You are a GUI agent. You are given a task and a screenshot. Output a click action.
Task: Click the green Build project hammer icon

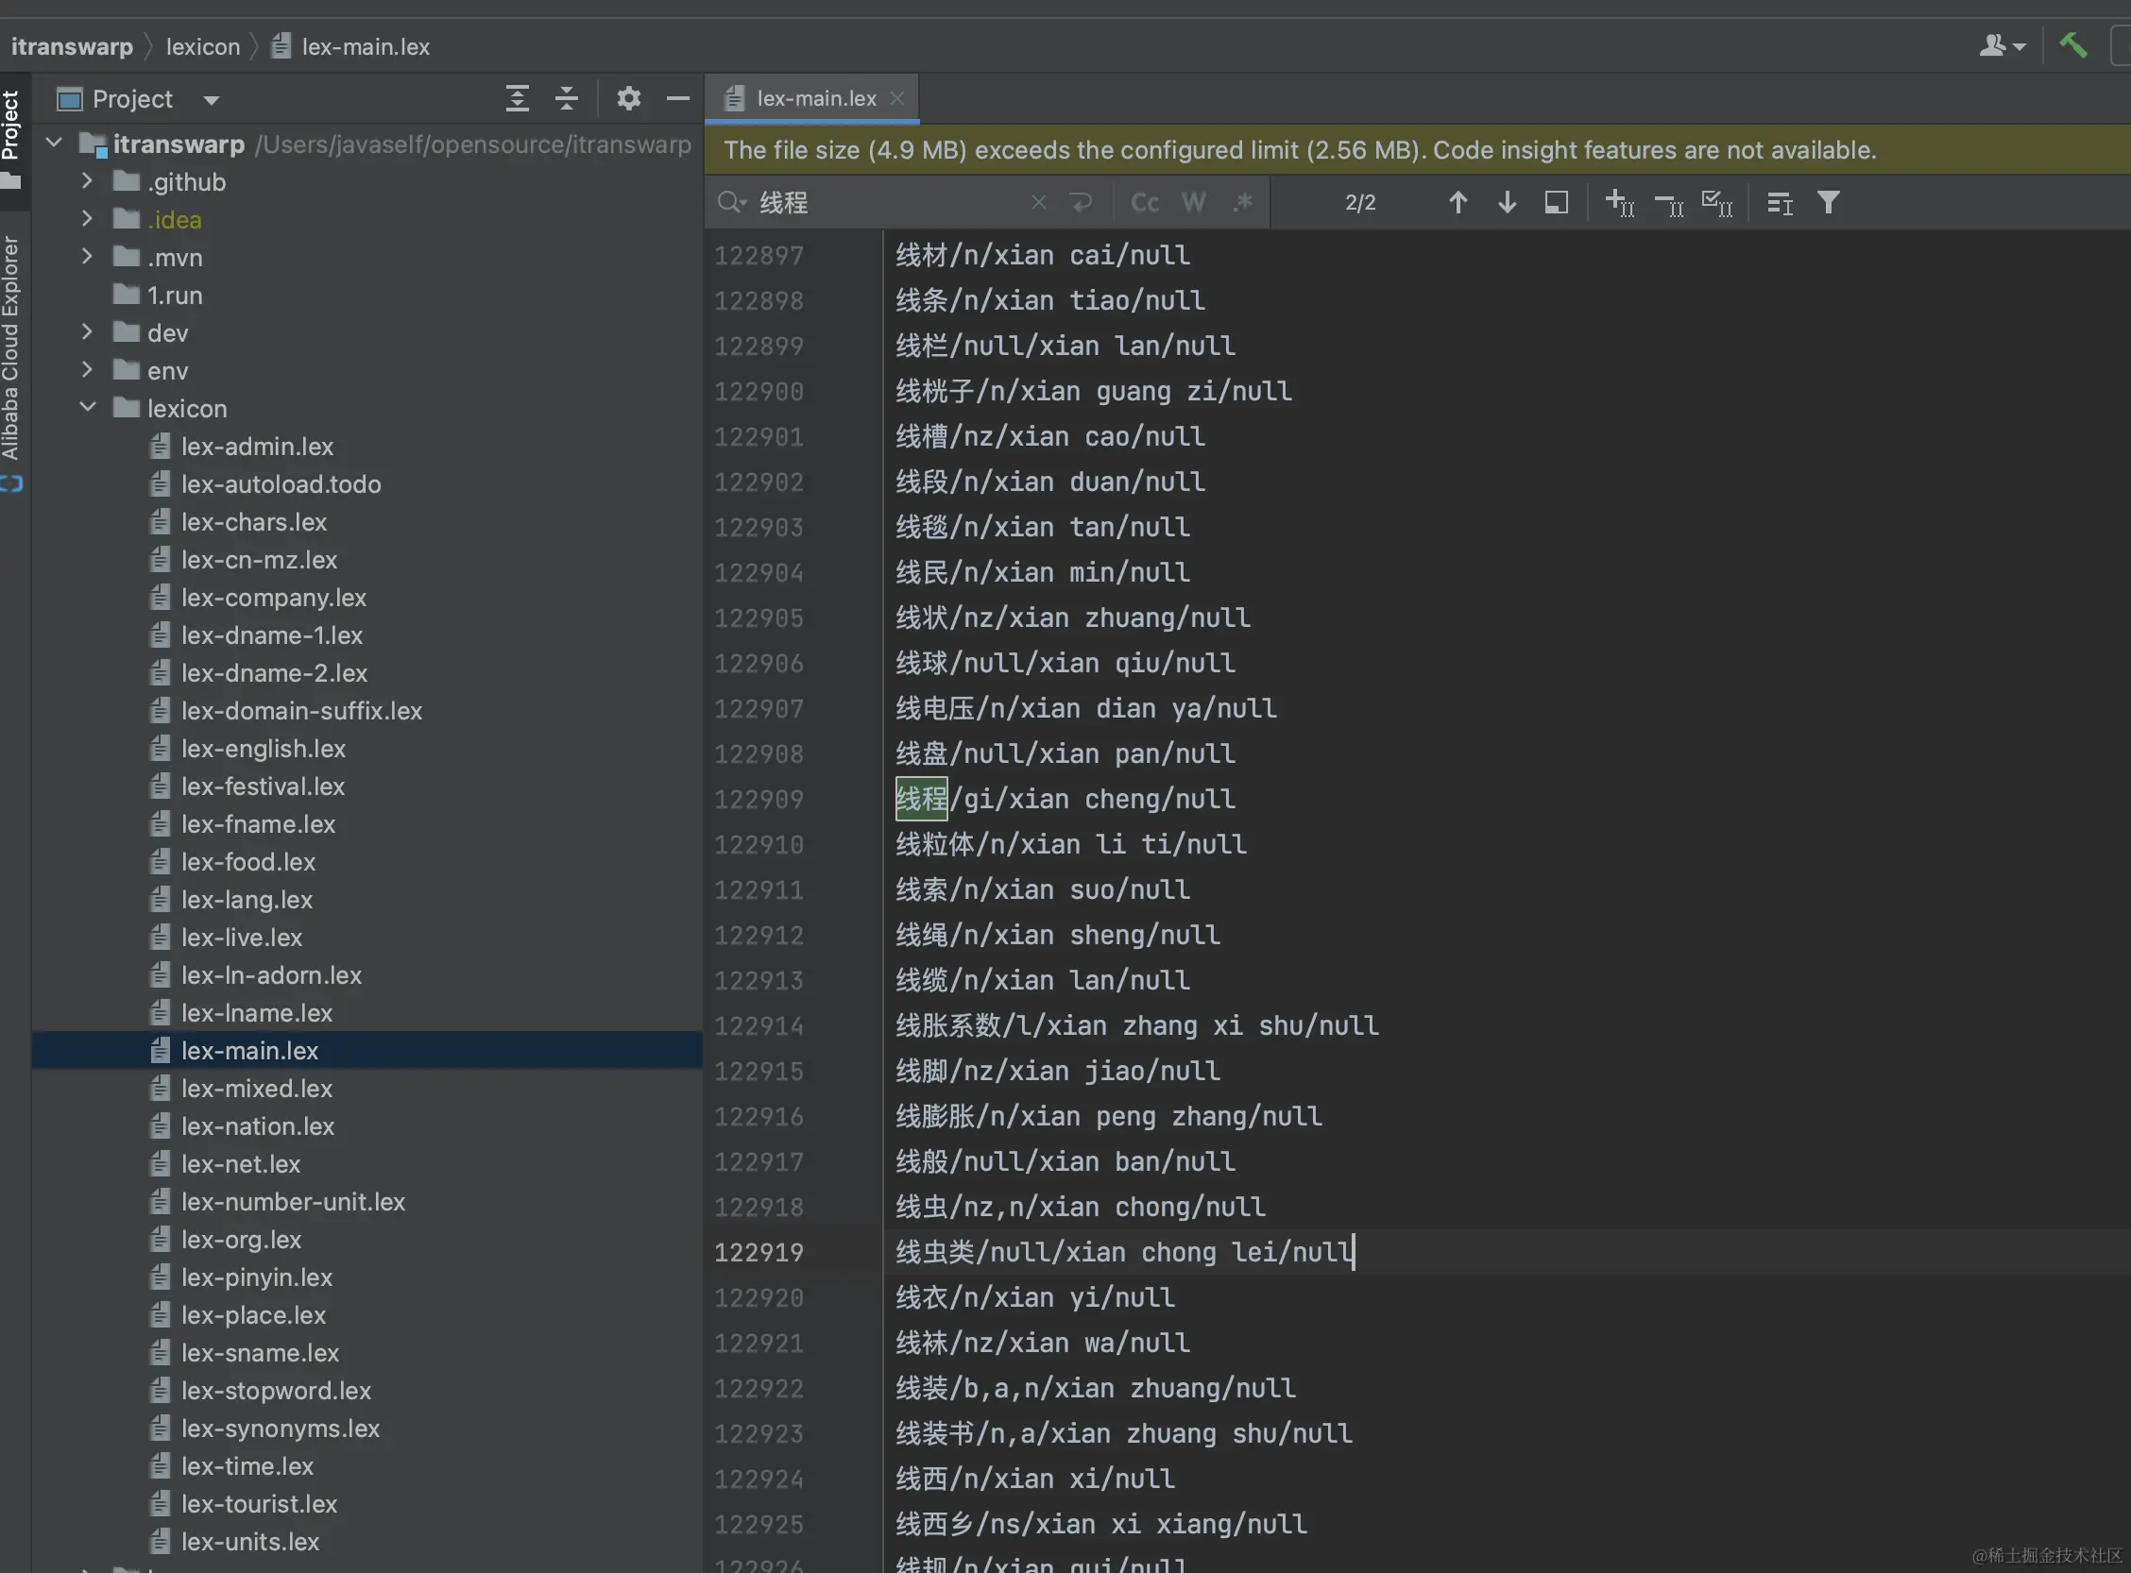tap(2072, 44)
